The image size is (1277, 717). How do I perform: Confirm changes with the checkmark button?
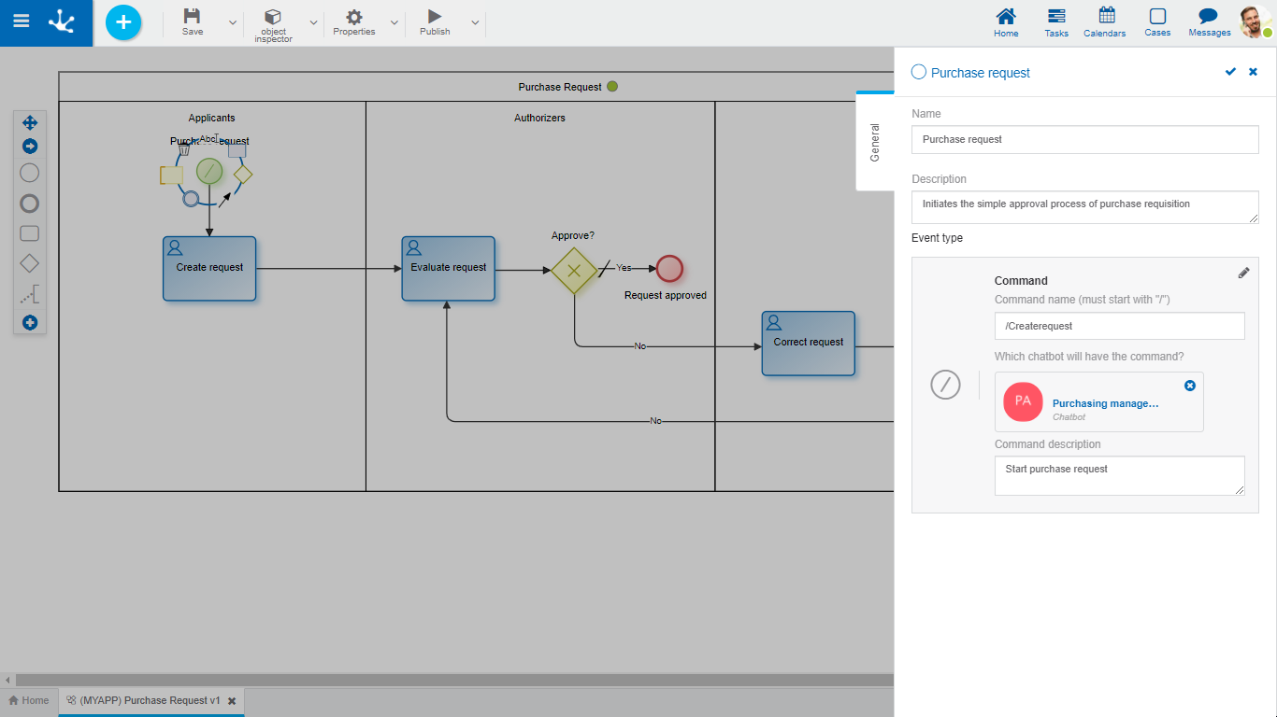[1230, 72]
